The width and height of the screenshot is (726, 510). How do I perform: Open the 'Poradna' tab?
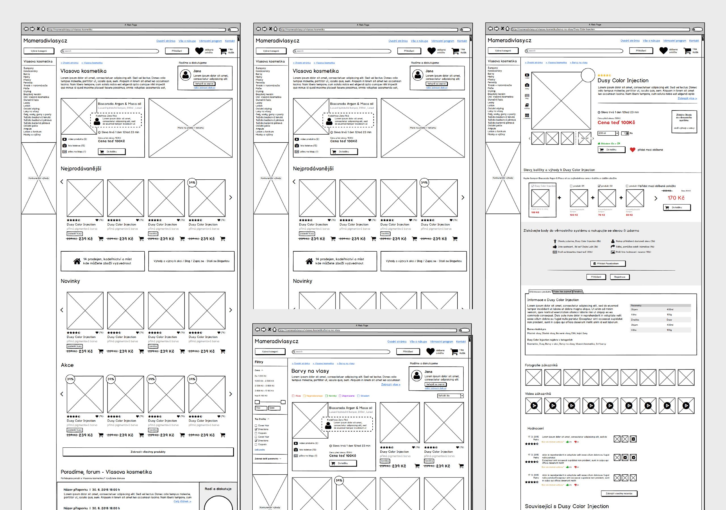tap(577, 291)
